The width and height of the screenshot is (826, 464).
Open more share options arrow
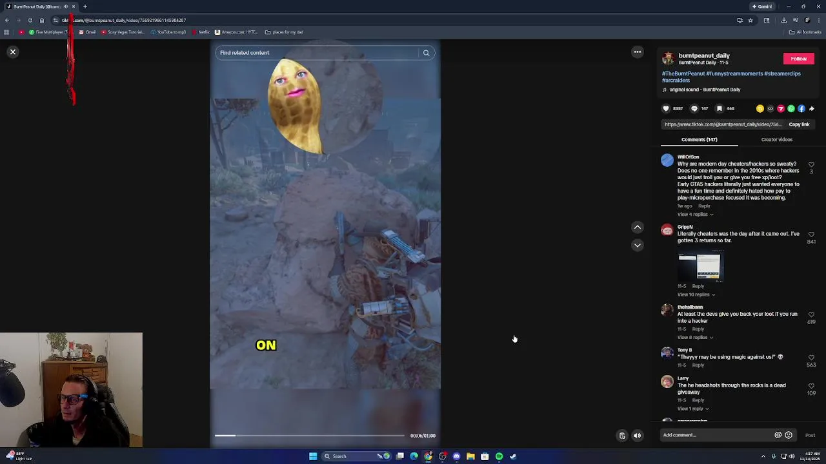click(x=812, y=108)
